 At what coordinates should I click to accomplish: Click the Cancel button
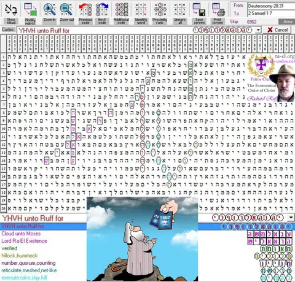278,30
